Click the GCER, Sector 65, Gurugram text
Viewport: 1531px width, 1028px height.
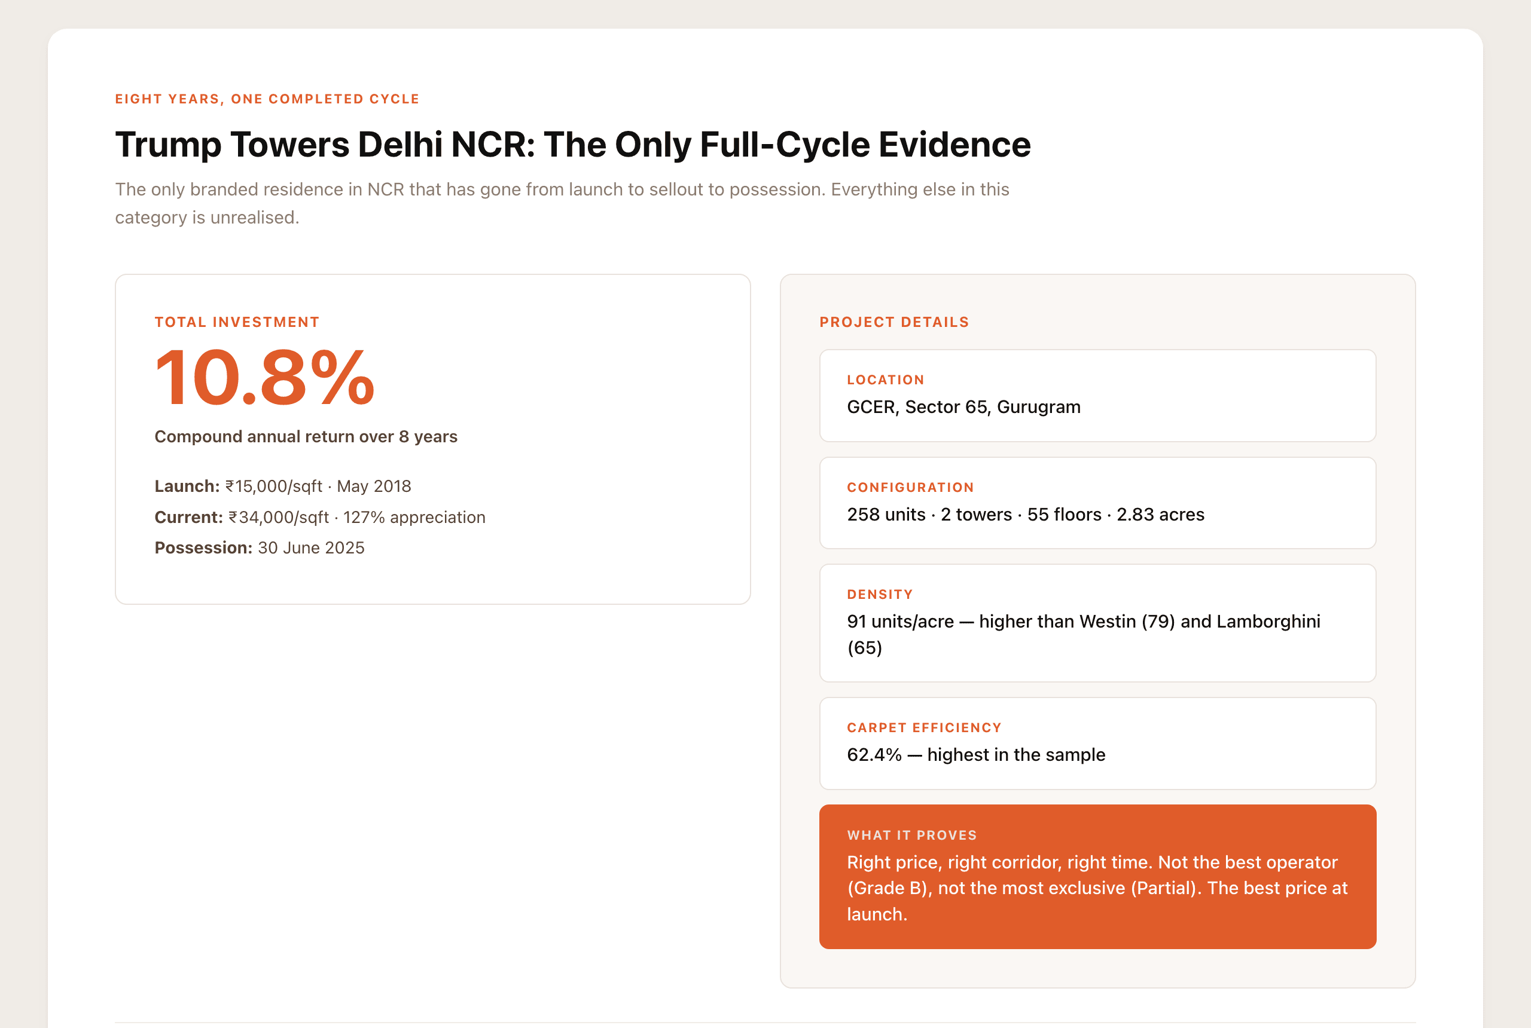click(x=963, y=407)
